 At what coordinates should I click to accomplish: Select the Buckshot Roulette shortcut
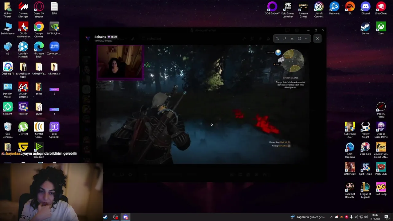350,190
